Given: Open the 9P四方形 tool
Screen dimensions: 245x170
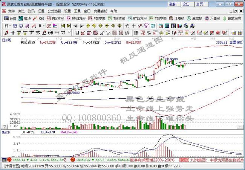Looking at the screenshot, I should pyautogui.click(x=76, y=18).
